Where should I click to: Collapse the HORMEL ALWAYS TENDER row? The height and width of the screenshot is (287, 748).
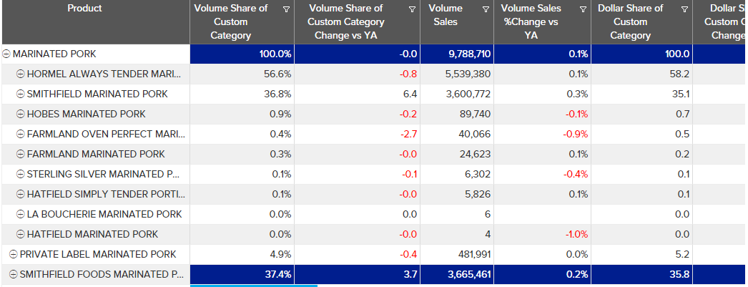tap(20, 74)
